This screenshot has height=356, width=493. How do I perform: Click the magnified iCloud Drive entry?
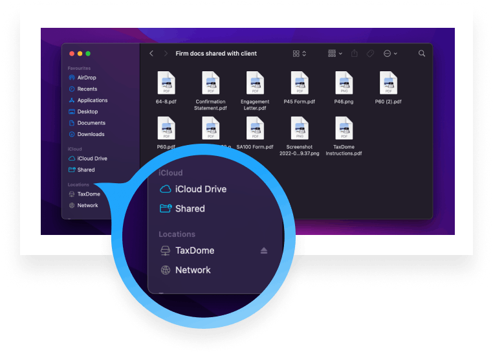pyautogui.click(x=200, y=189)
